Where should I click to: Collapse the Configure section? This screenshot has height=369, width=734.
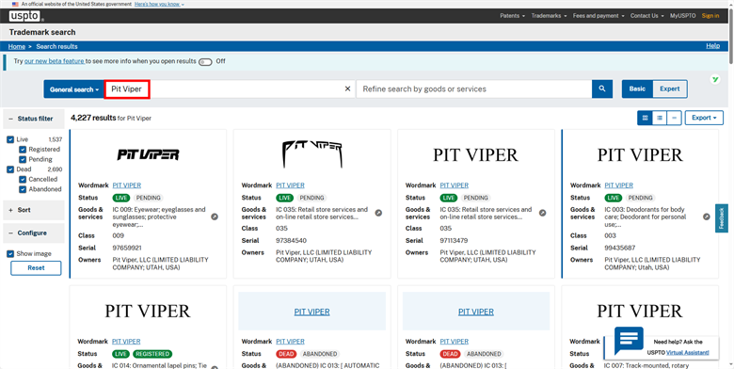[34, 233]
